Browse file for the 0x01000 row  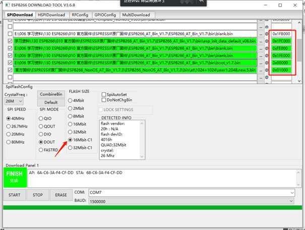coord(261,70)
